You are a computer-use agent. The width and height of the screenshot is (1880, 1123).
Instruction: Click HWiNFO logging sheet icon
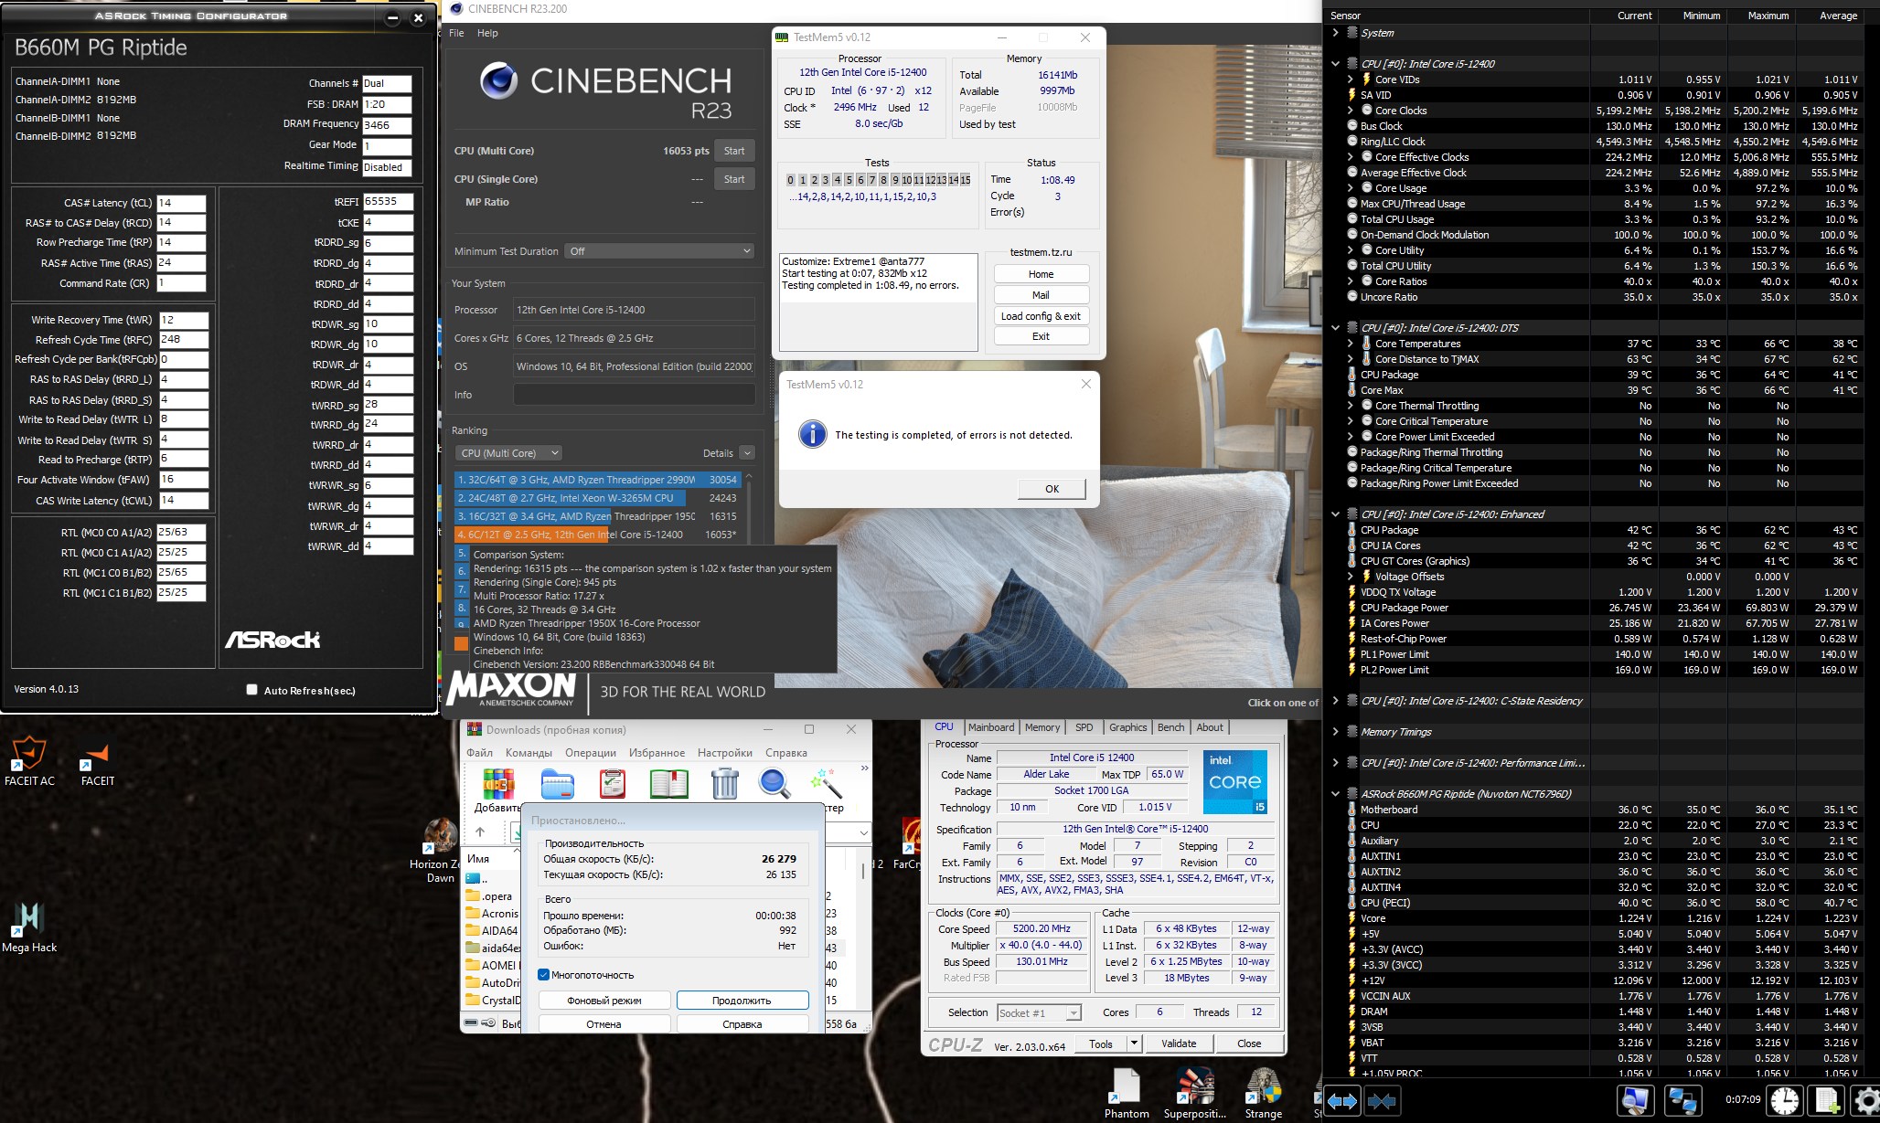1826,1101
